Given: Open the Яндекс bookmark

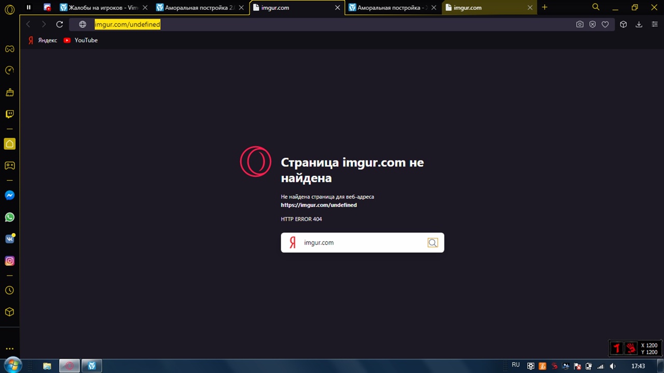Looking at the screenshot, I should coord(43,40).
